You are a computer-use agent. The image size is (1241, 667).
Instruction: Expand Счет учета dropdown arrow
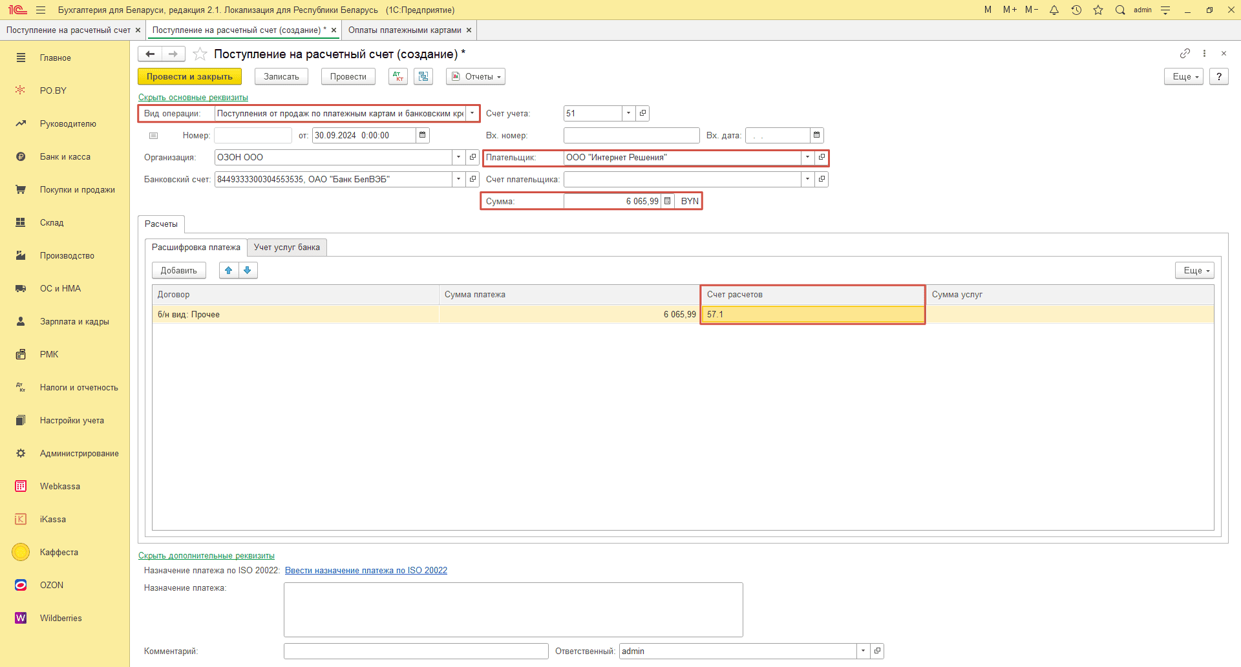point(628,113)
